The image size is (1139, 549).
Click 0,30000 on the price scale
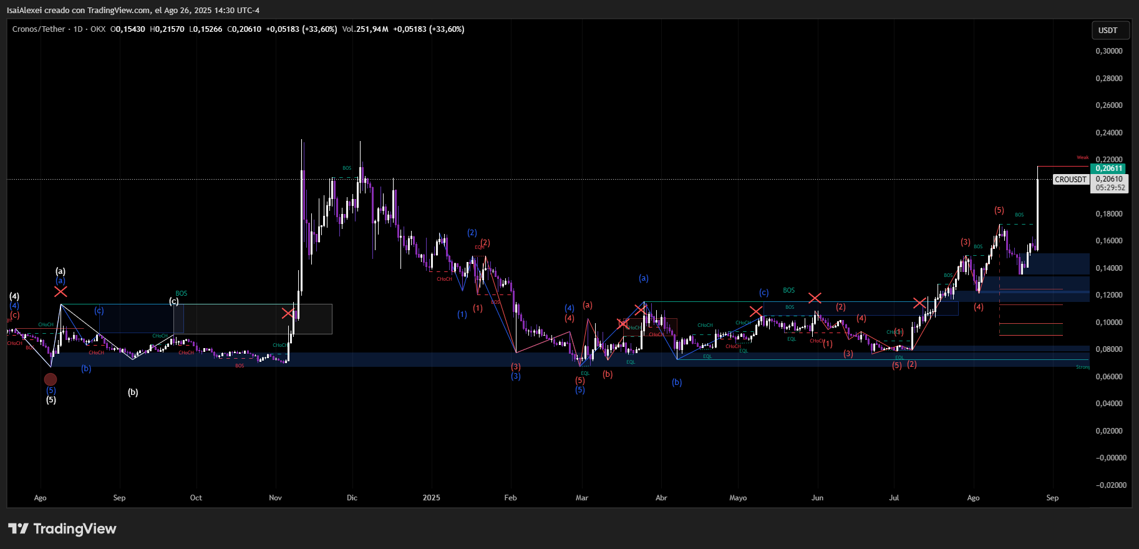coord(1109,51)
